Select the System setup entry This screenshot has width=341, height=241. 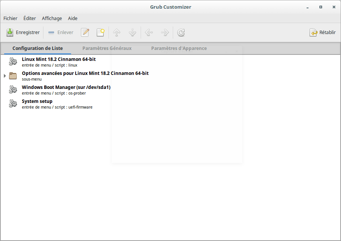click(37, 101)
